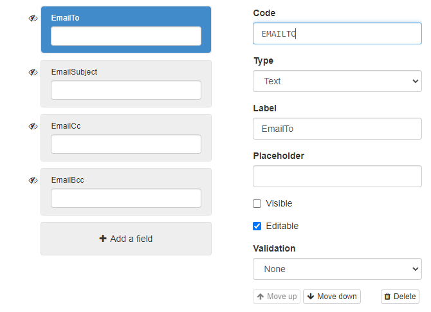Screen dimensions: 431x312
Task: Expand the Validation dropdown set to None
Action: [337, 269]
